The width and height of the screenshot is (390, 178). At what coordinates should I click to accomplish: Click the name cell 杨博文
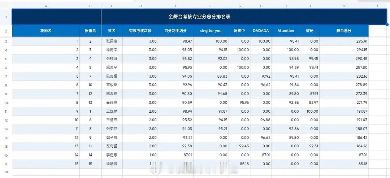[112, 50]
